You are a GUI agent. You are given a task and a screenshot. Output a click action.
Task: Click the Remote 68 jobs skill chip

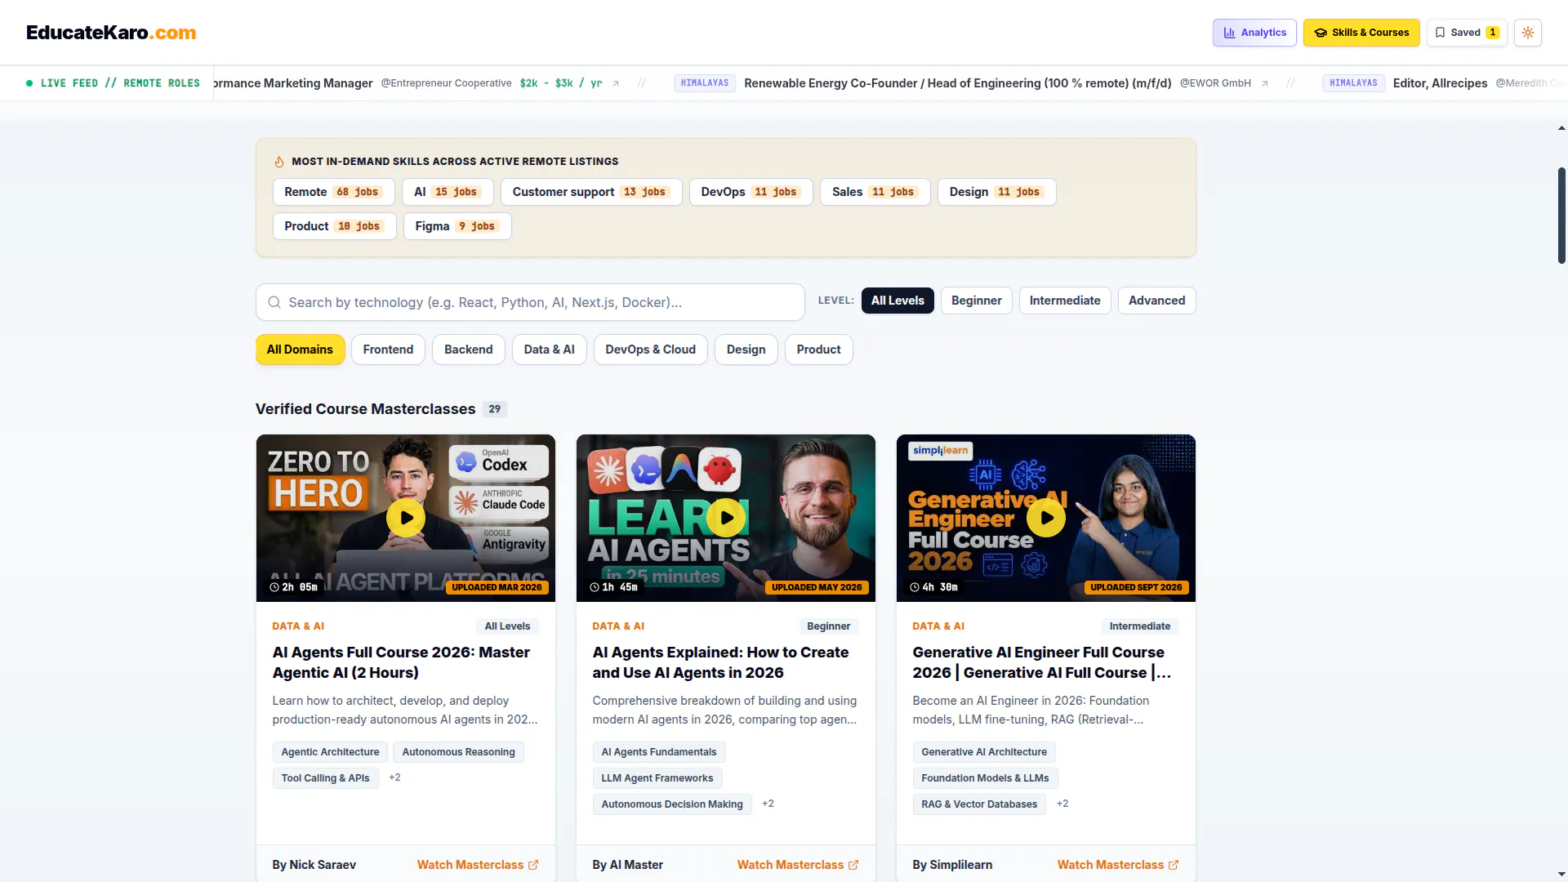[x=333, y=192]
